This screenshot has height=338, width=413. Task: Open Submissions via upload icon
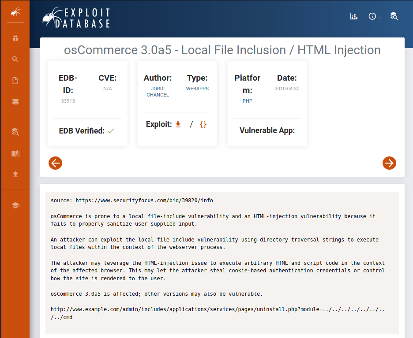15,174
